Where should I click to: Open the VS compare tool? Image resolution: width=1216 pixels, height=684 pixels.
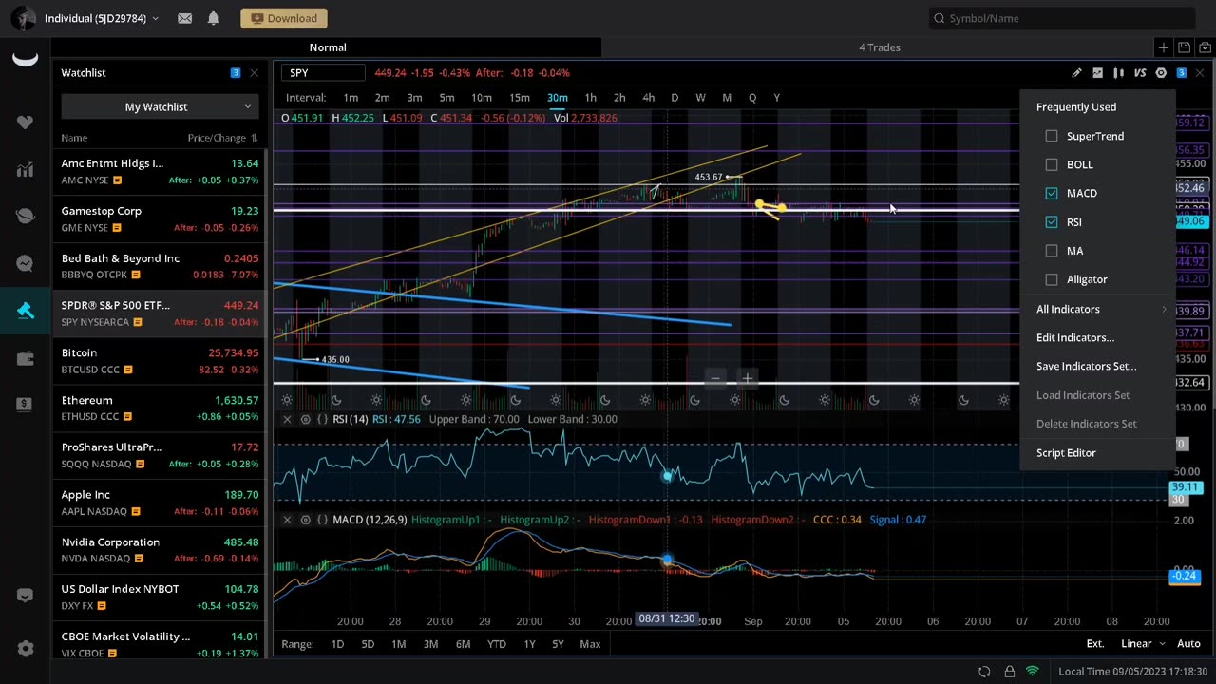pyautogui.click(x=1140, y=73)
